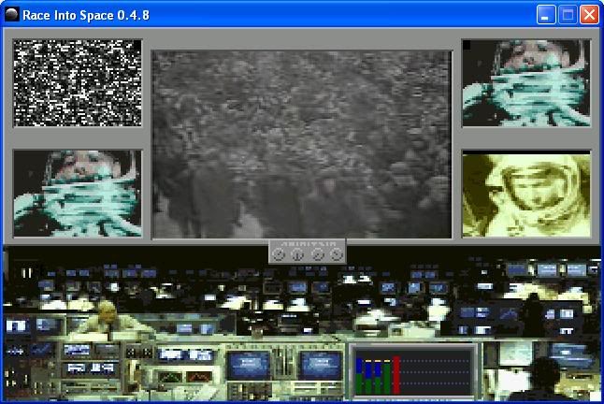The height and width of the screenshot is (404, 604).
Task: Click the red bar in the mission step chart
Action: pyautogui.click(x=396, y=375)
